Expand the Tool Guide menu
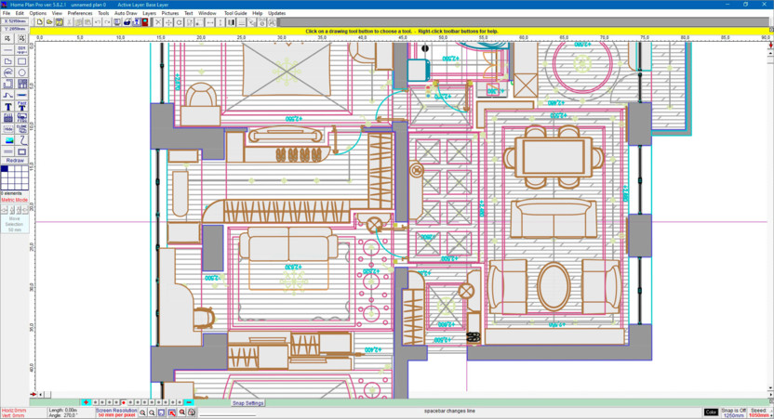The height and width of the screenshot is (419, 774). tap(235, 14)
